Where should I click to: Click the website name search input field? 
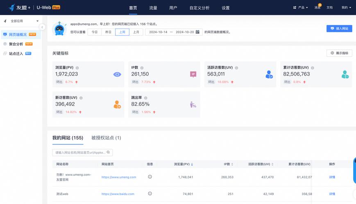click(80, 152)
